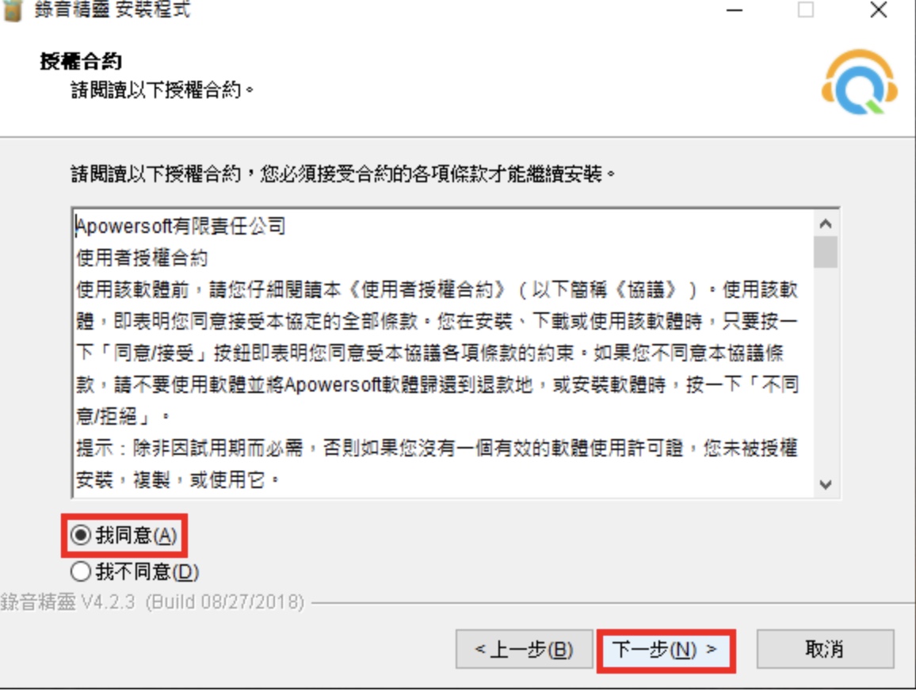The width and height of the screenshot is (916, 691).
Task: Click the scrollbar track below the thumb
Action: coord(826,370)
